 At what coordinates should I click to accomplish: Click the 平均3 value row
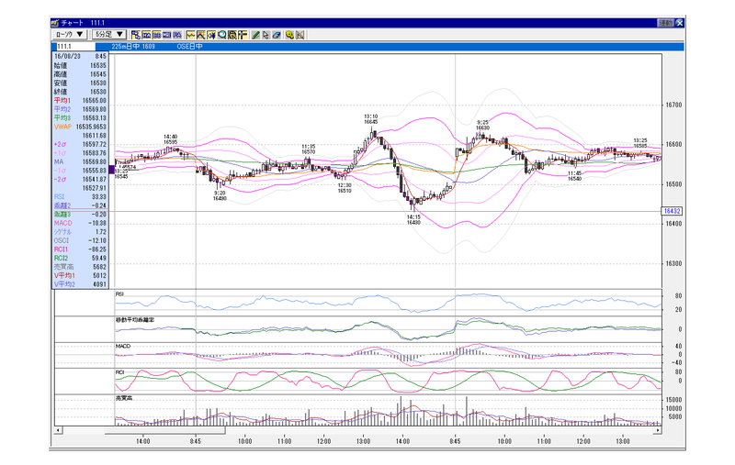click(80, 118)
